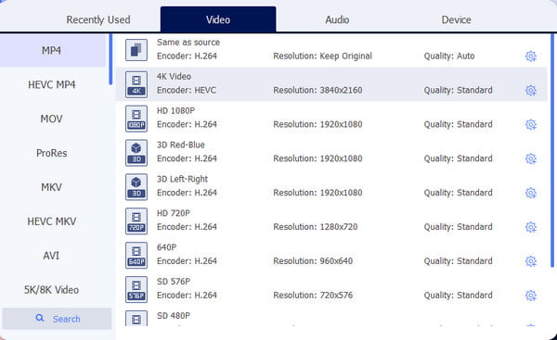Click Resolution: 960x640 text

[x=313, y=261]
